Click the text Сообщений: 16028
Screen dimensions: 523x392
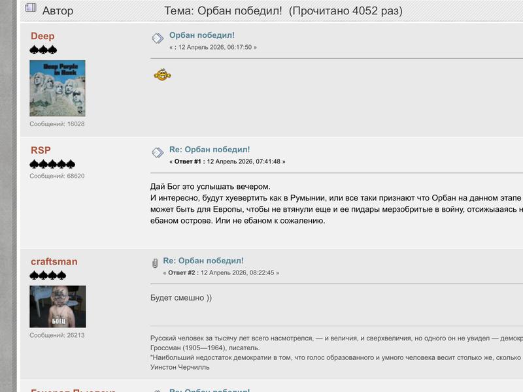pyautogui.click(x=57, y=124)
